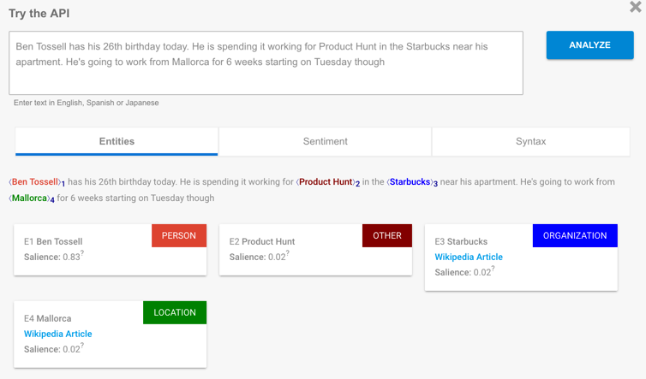
Task: Click salience help mark on Mallorca card
Action: point(82,346)
